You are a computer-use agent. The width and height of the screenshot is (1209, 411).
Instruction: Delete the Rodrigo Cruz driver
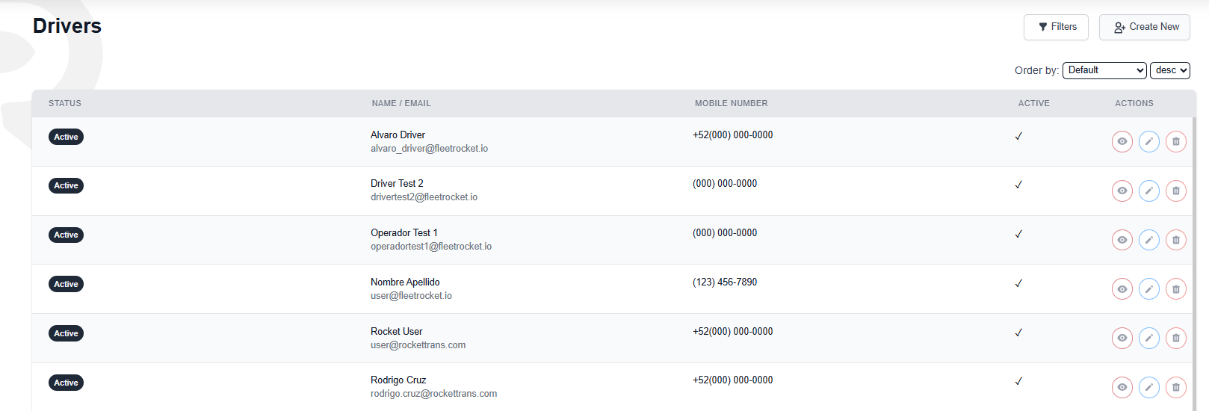point(1175,387)
